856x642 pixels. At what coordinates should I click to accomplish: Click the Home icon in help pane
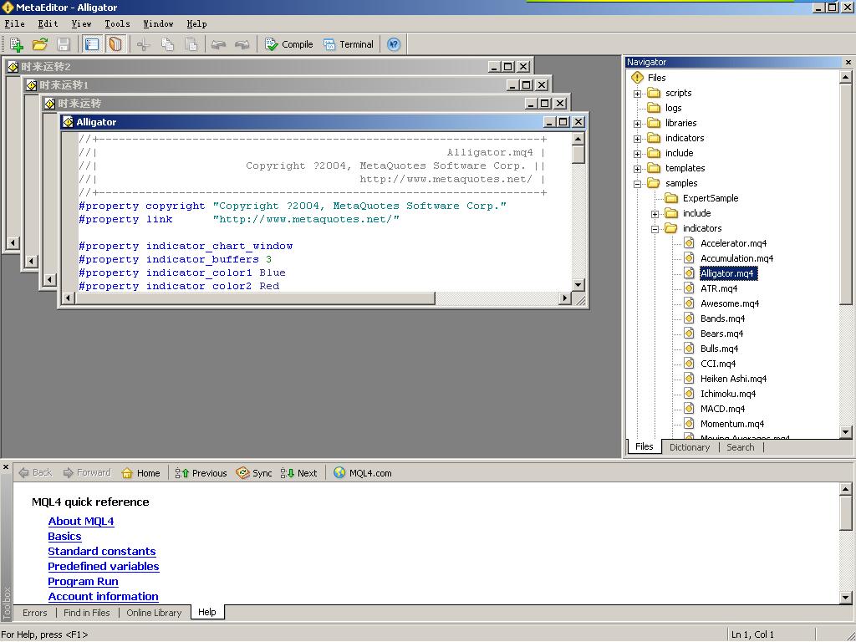click(140, 473)
